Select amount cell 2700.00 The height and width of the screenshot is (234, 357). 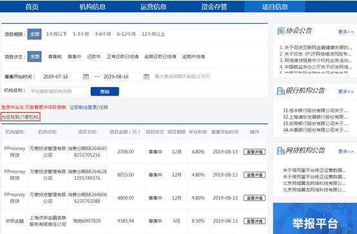[126, 151]
